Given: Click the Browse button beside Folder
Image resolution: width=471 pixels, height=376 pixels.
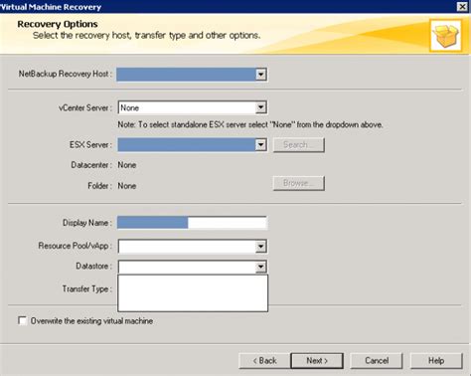Looking at the screenshot, I should [x=298, y=183].
